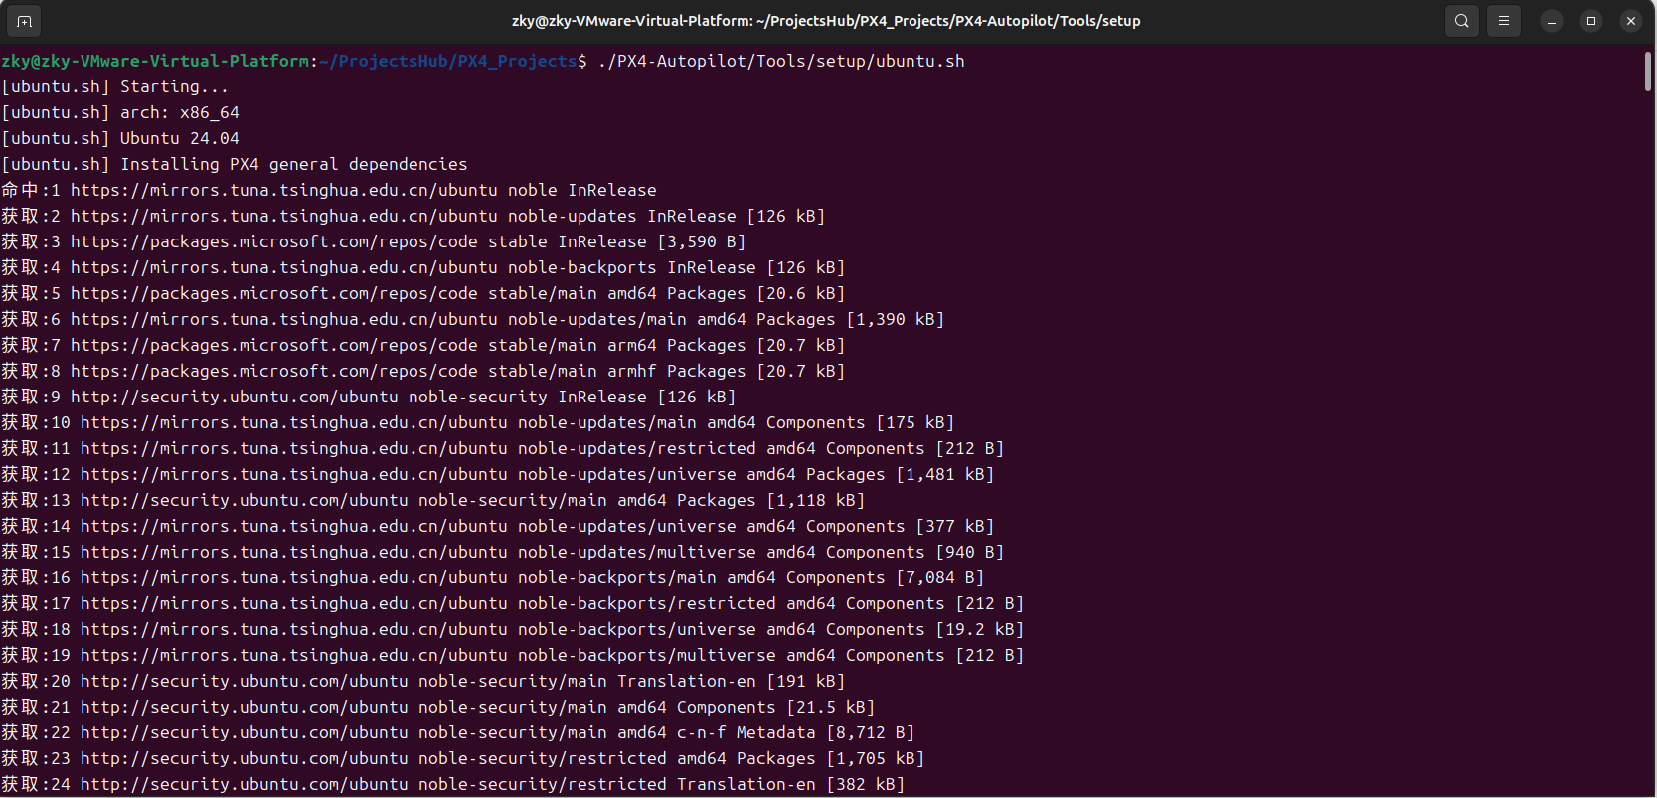Click the 获取:14 noble-updates/universe Components line
This screenshot has height=798, width=1657.
[x=498, y=526]
